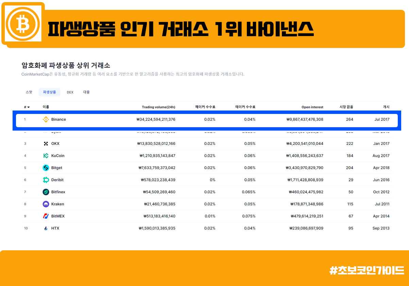Click Deribit open interest ₩1,711,428,808,939

(x=305, y=180)
